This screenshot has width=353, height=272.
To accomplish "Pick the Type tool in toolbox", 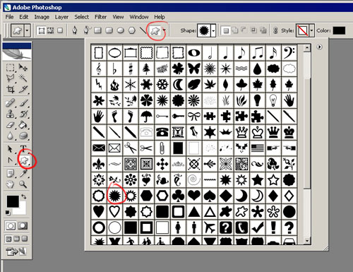I will (x=23, y=148).
